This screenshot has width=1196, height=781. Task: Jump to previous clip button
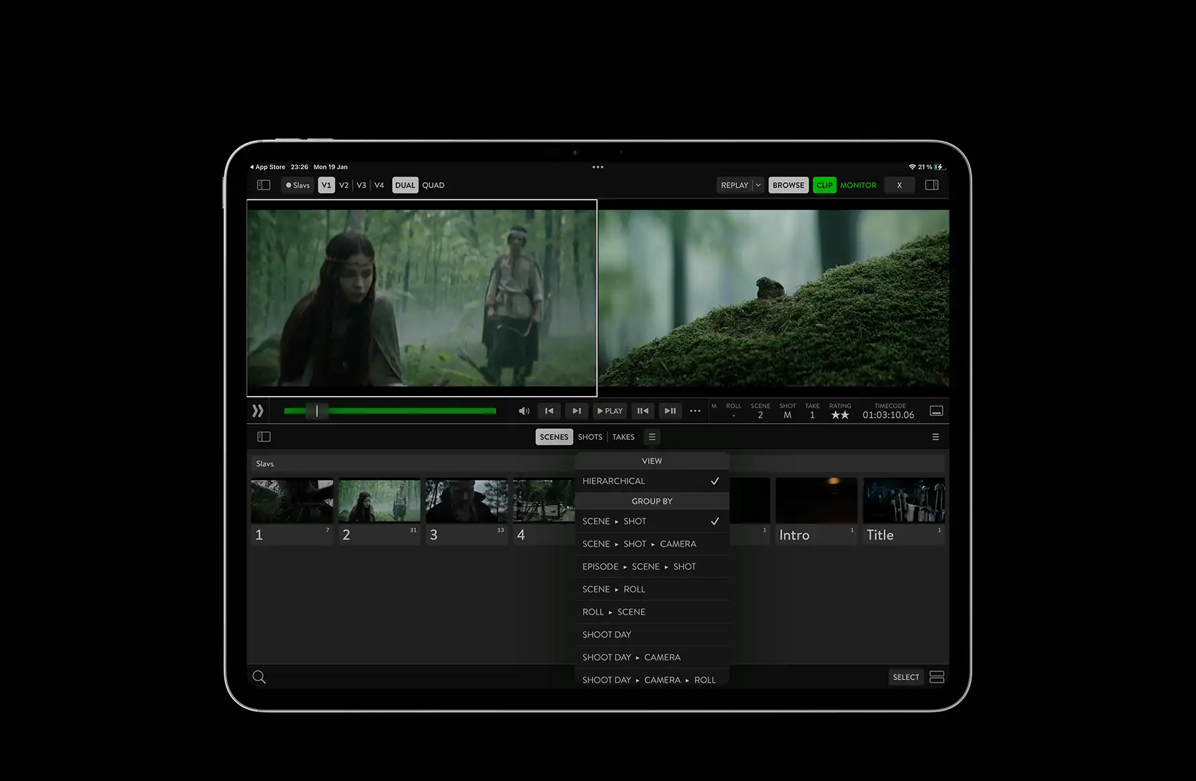pos(549,411)
